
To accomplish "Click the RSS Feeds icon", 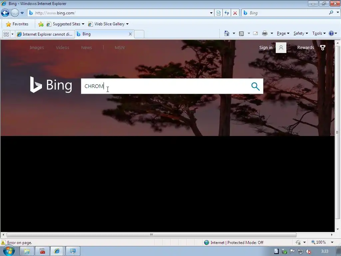I will coord(241,33).
